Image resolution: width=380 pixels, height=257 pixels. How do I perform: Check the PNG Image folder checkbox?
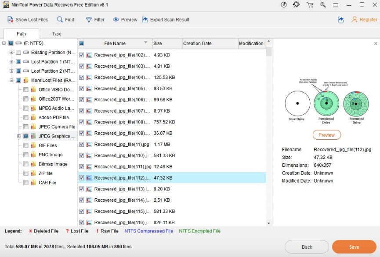[x=26, y=155]
